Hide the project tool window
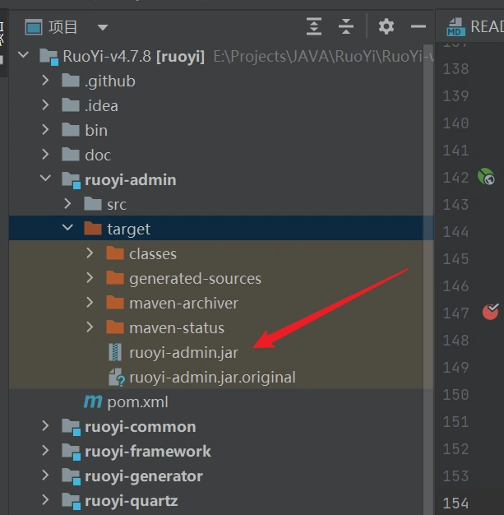Viewport: 504px width, 515px height. (x=418, y=27)
